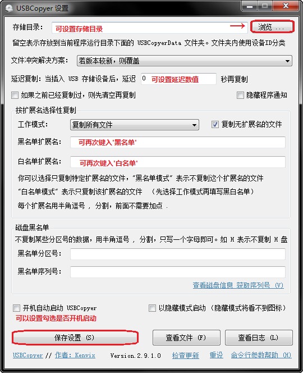Open 查看磁盘信息 获取序列号 link
The height and width of the screenshot is (373, 303).
238,285
